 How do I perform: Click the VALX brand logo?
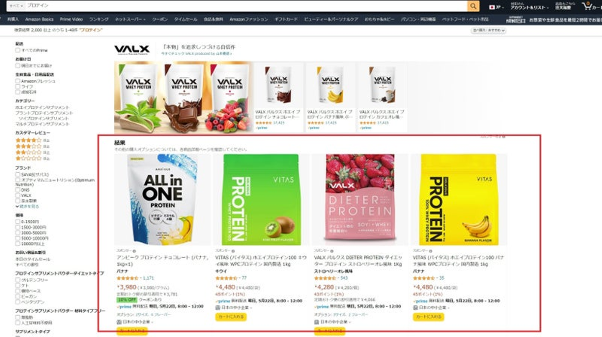[132, 49]
